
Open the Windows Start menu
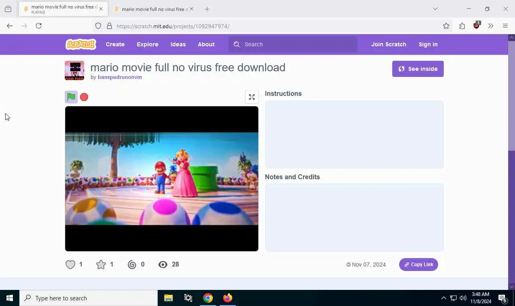click(10, 298)
